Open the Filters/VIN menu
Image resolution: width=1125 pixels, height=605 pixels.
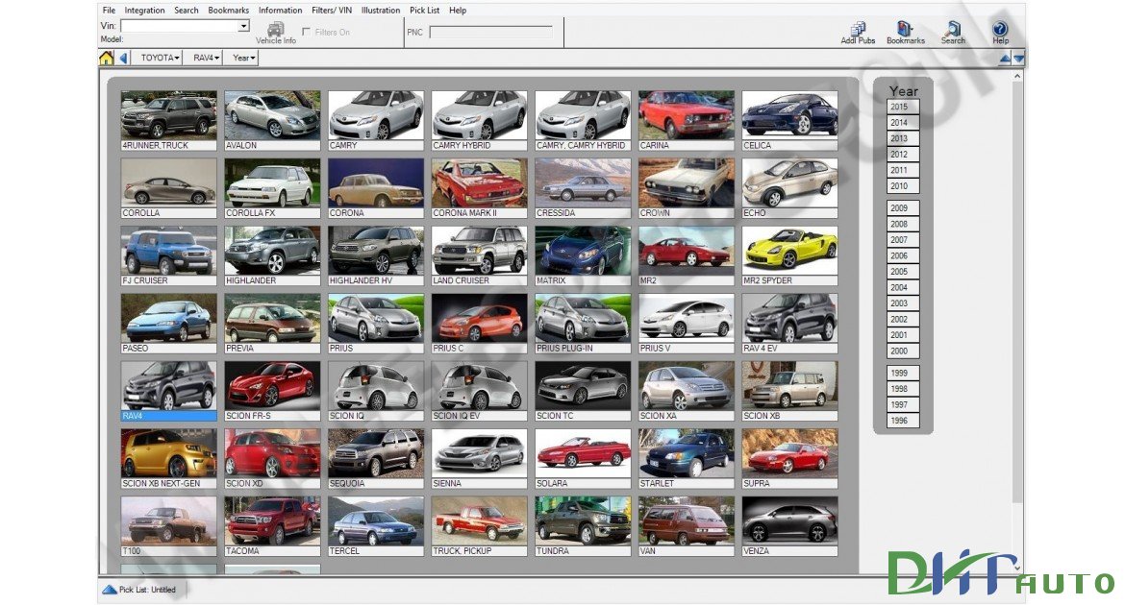(332, 11)
